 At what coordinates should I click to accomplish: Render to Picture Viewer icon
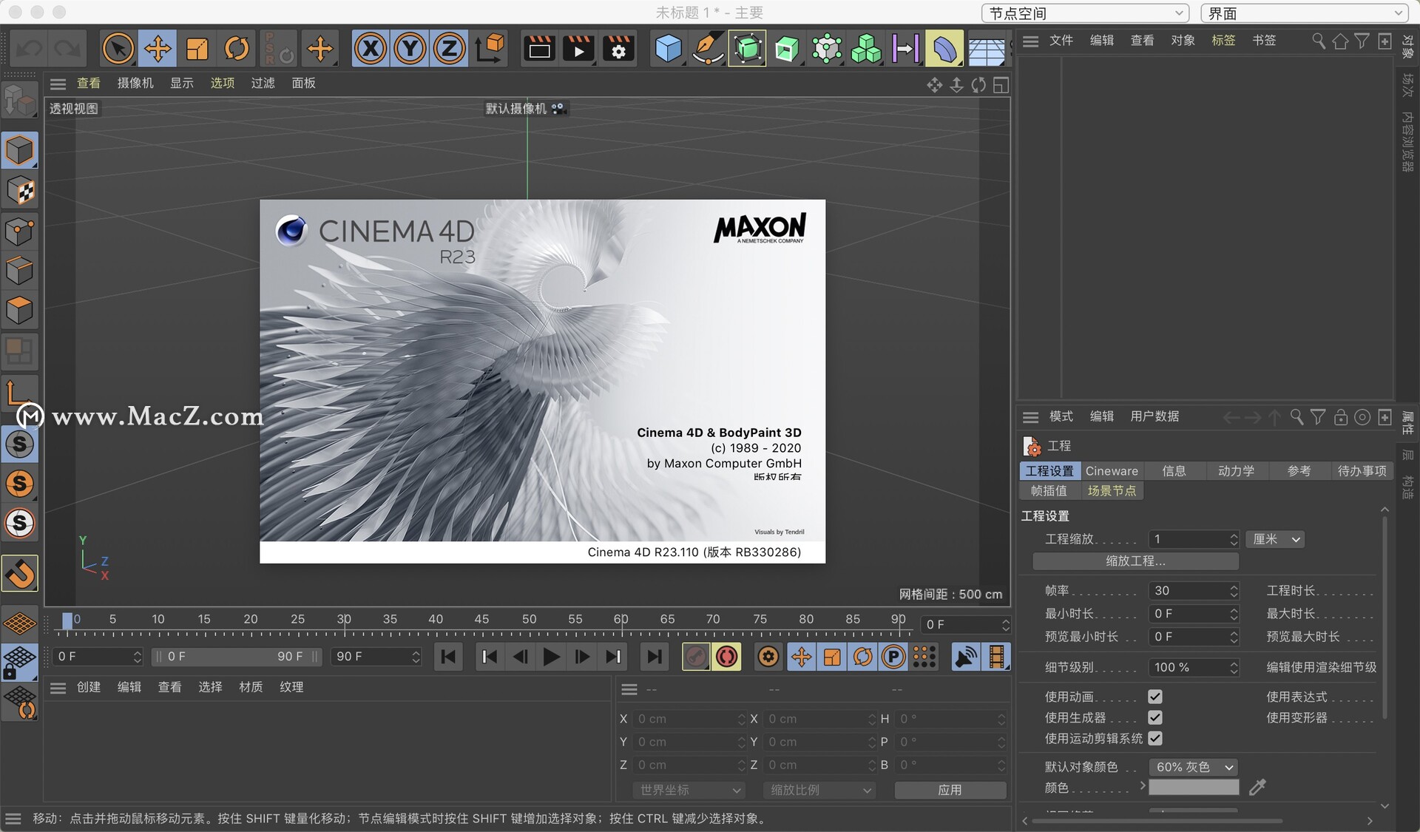pos(578,49)
